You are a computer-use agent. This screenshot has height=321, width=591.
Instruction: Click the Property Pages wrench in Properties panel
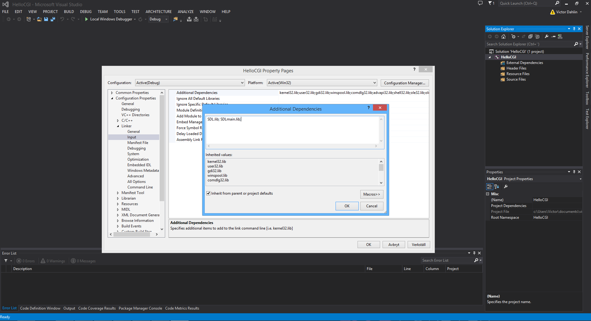coord(506,187)
